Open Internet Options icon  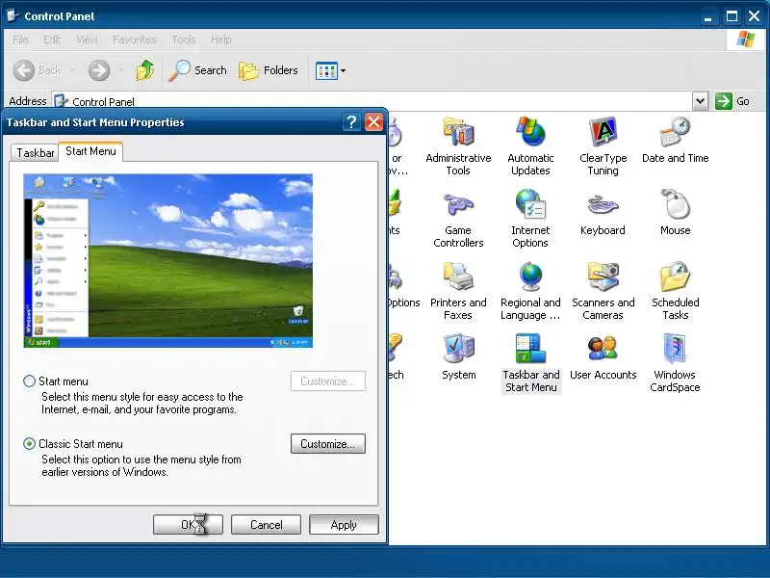530,219
